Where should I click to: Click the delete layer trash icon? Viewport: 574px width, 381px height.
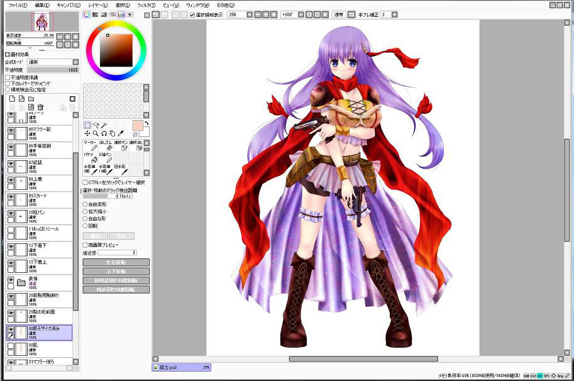(40, 108)
